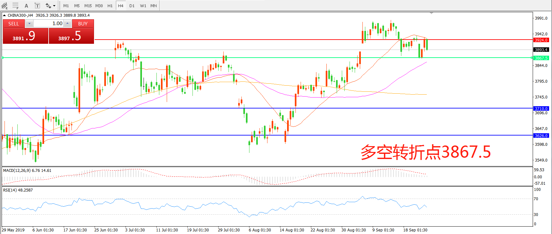Select the Text Label tool

pos(37,6)
